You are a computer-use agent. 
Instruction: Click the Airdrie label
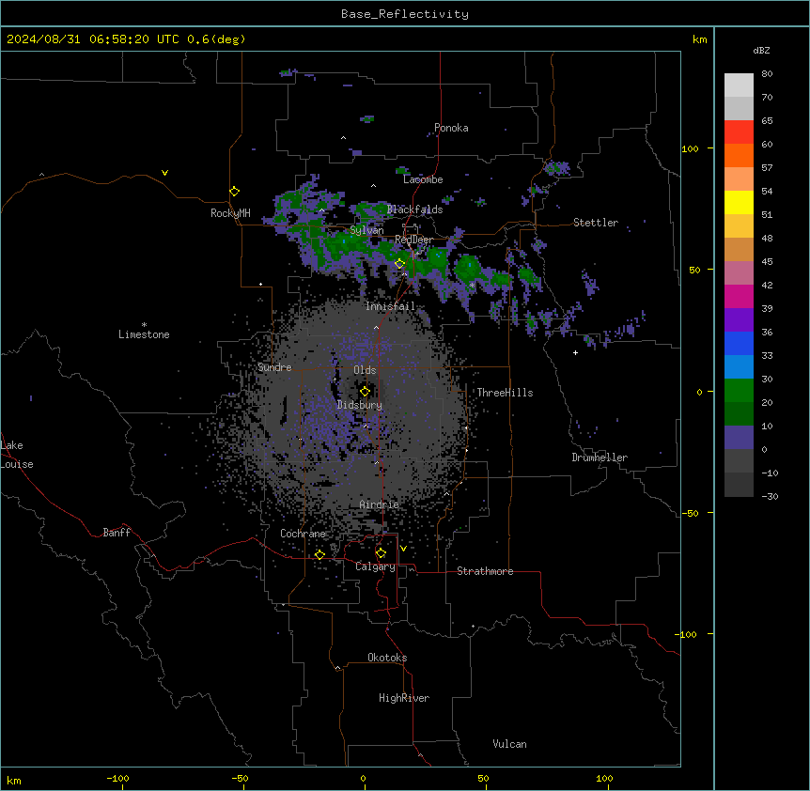pos(379,504)
